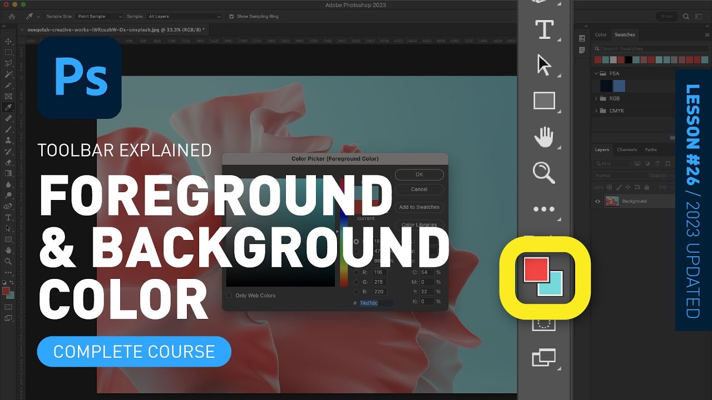Select the R radio button in Color Picker
Screen dimensions: 712x400
(356, 272)
